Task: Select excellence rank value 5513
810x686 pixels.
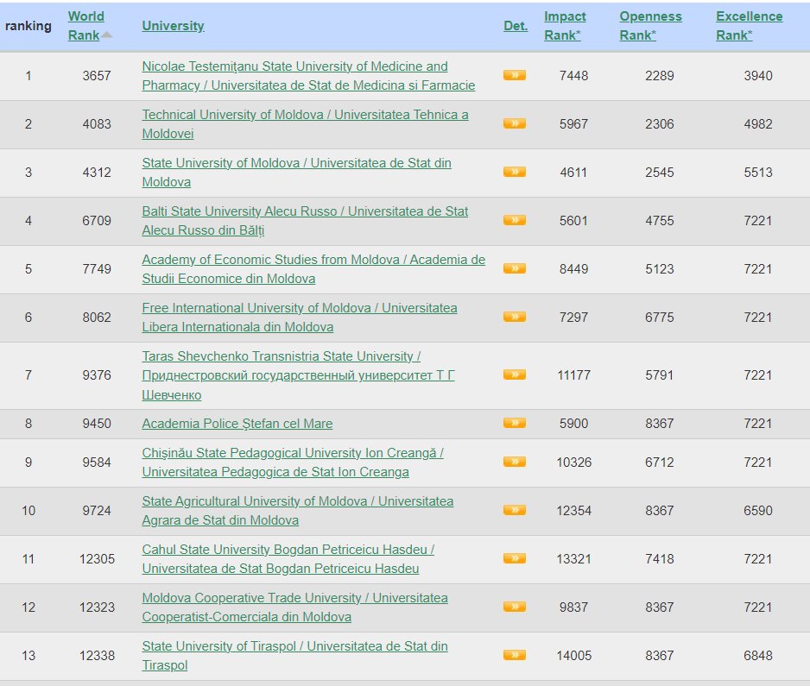Action: pos(758,173)
